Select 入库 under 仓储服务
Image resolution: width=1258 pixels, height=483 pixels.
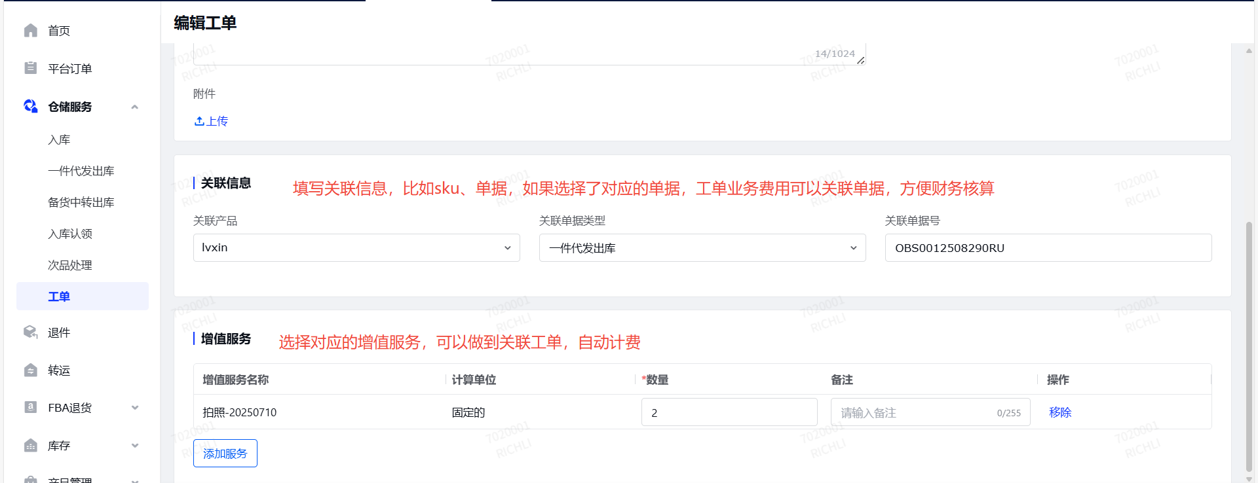click(x=59, y=139)
